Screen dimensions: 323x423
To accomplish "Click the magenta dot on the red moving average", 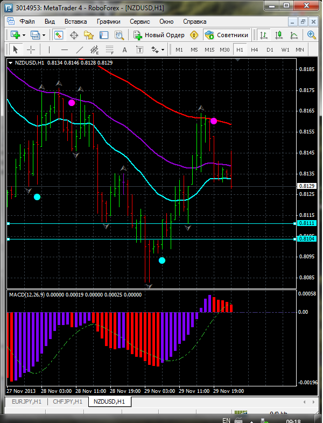I will (214, 121).
